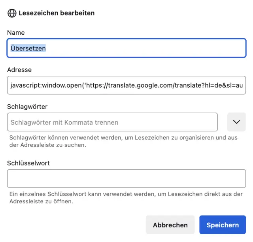Click empty space inside the Name field
Screen dimensions: 253x242
[150, 48]
